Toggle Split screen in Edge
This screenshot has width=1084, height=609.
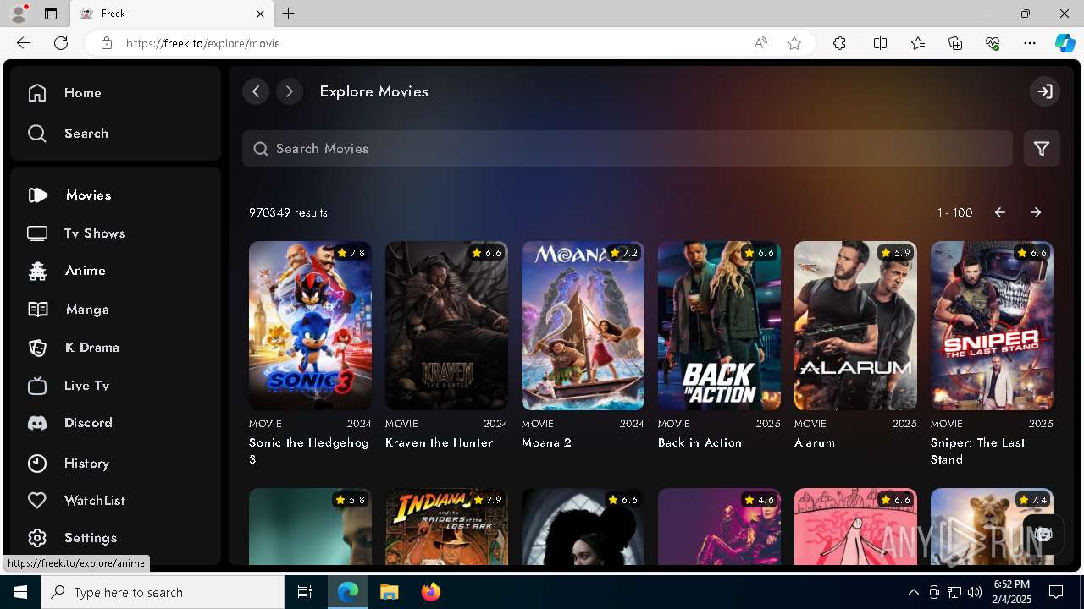pyautogui.click(x=880, y=43)
